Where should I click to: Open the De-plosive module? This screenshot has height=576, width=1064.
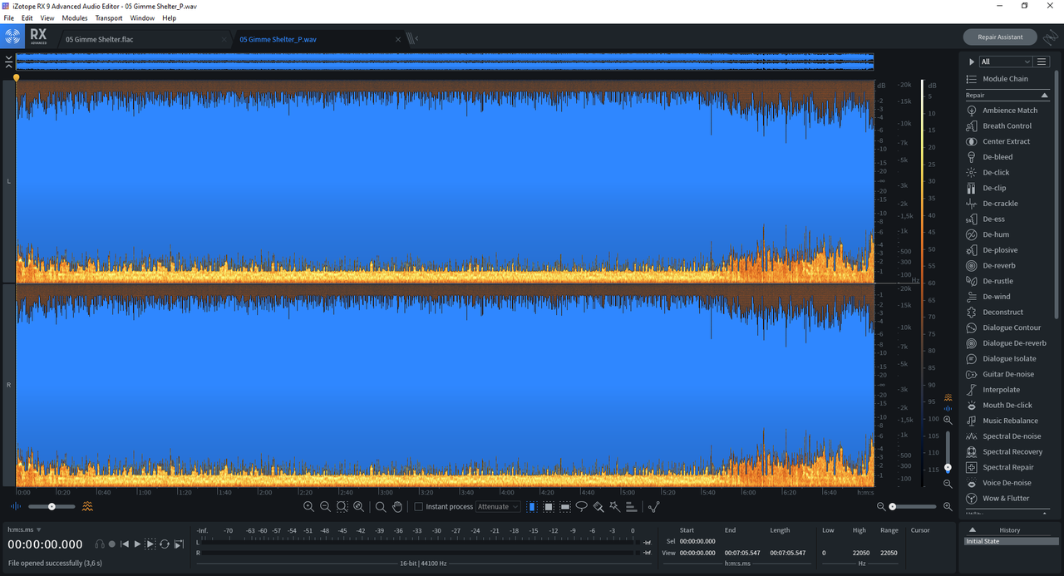point(993,250)
